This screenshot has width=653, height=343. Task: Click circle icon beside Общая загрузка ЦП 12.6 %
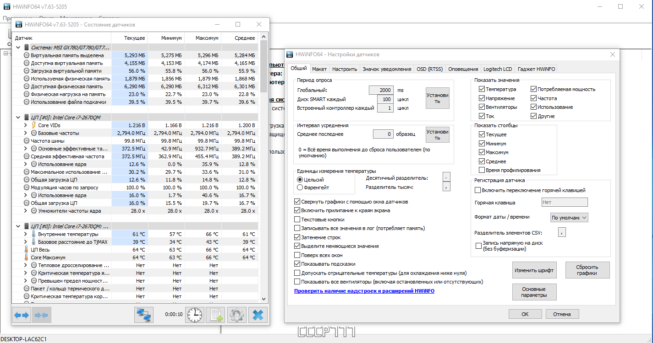click(27, 179)
